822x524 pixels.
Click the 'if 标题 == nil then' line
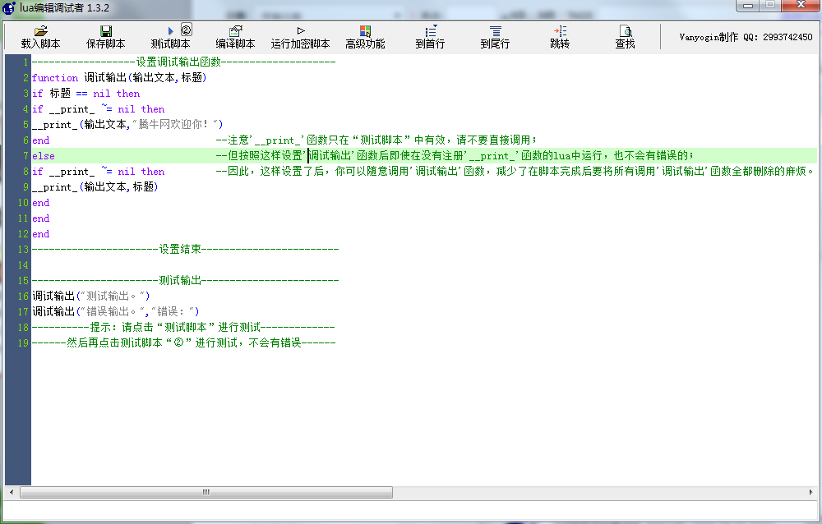point(86,94)
